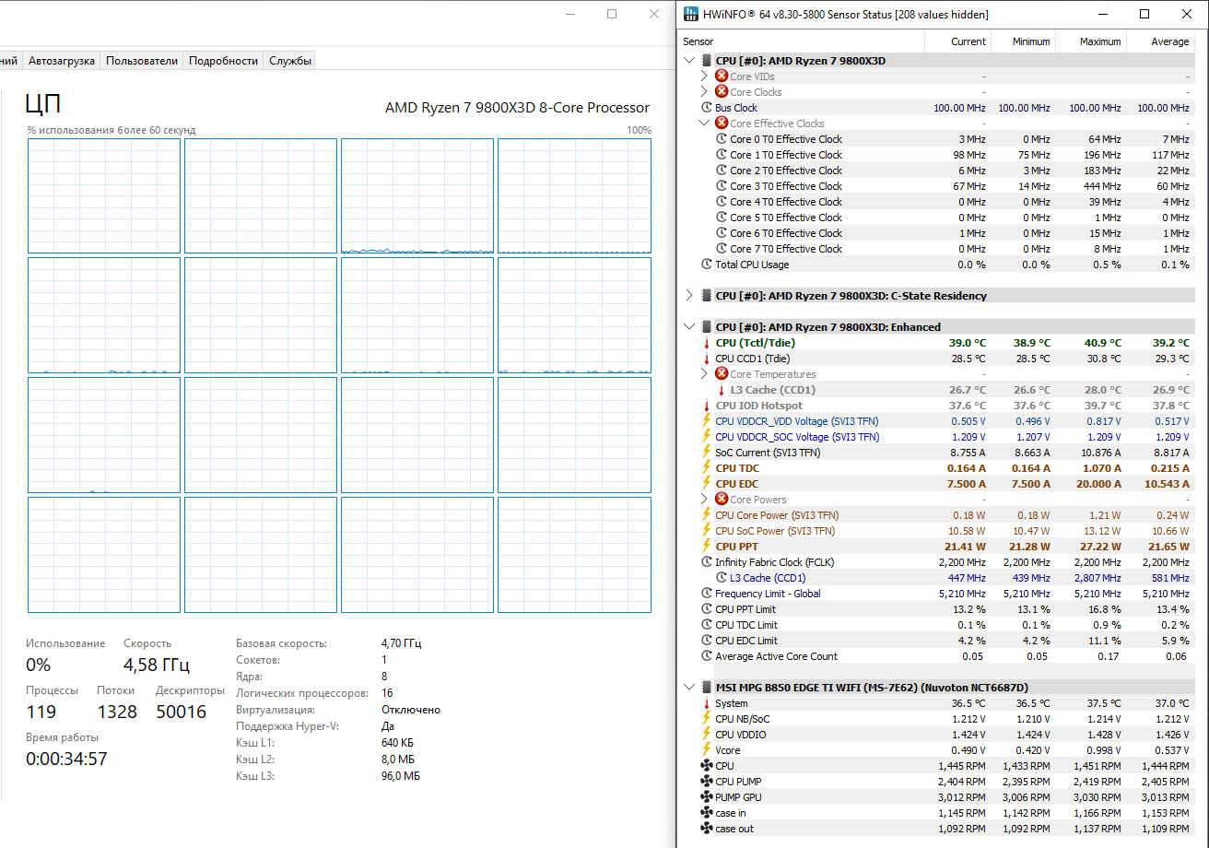Image resolution: width=1209 pixels, height=848 pixels.
Task: Collapse the first CPU [#0] AMD Ryzen 7 9800X3D group
Action: tap(690, 61)
